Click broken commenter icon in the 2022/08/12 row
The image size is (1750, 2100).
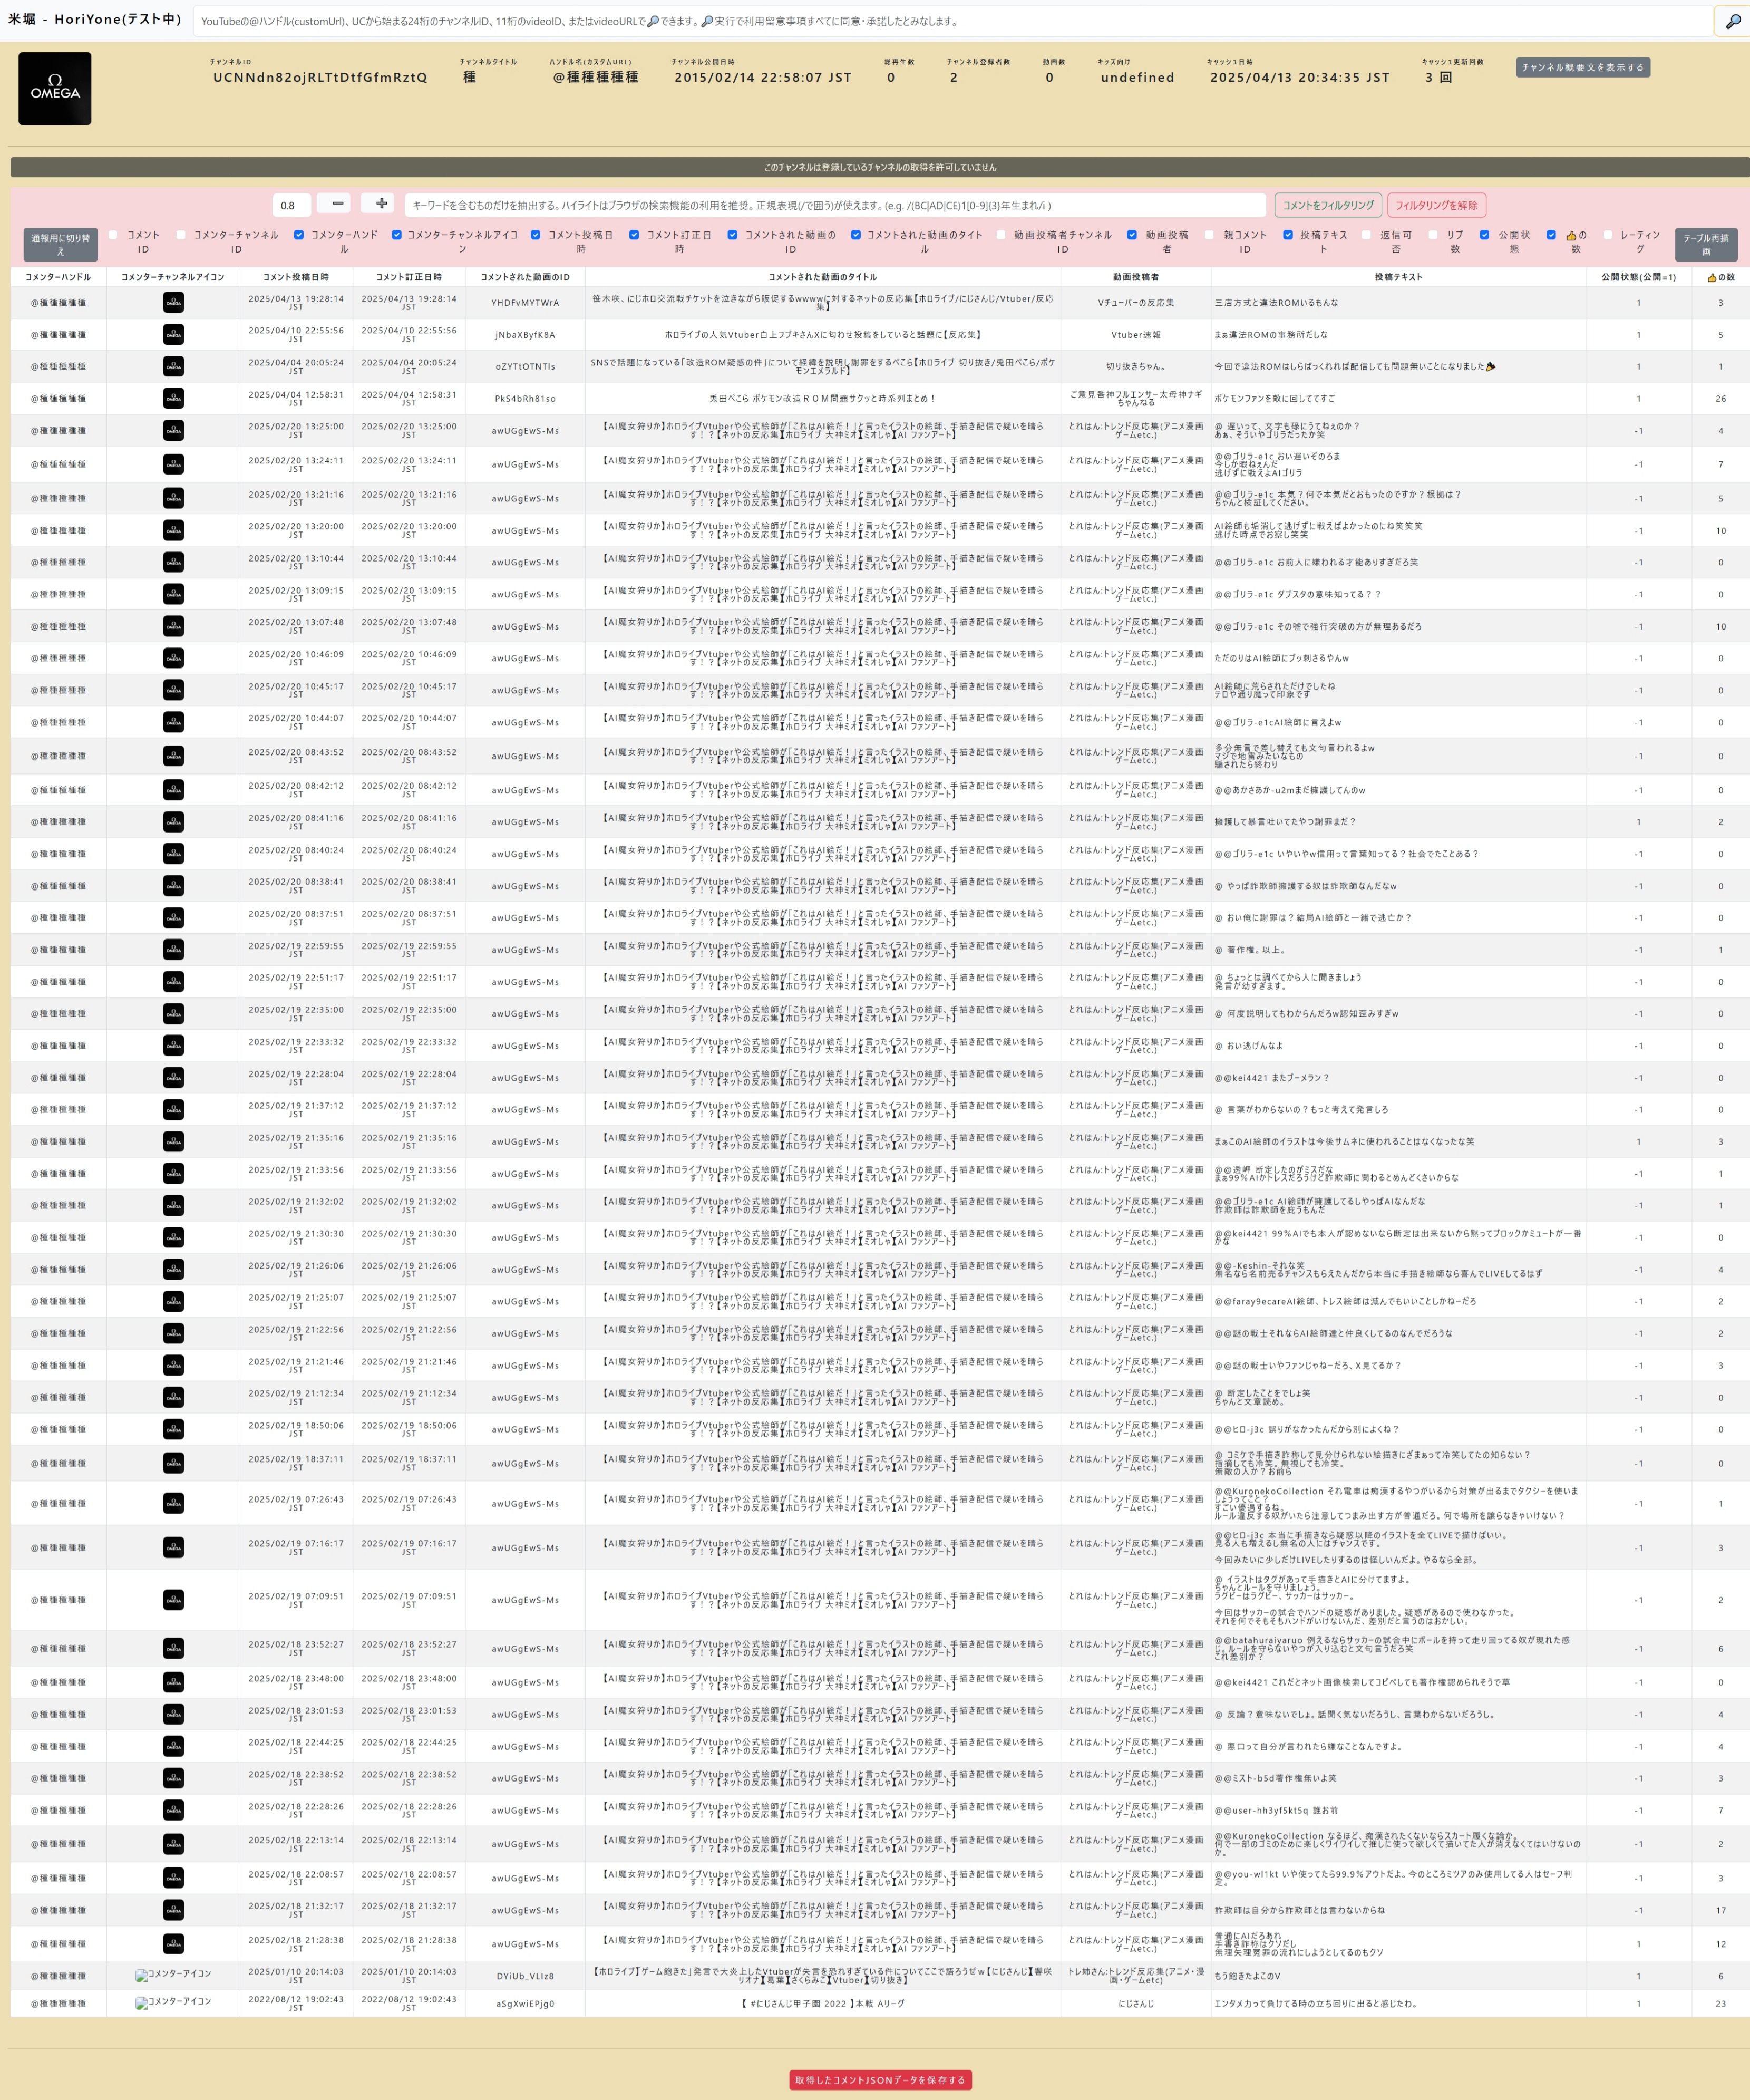173,2003
